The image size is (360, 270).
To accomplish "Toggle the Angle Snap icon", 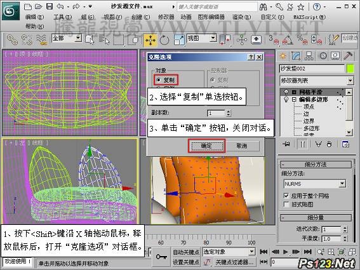I will (x=288, y=39).
